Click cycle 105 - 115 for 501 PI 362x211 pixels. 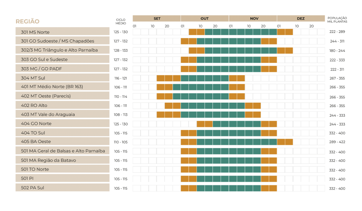pos(121,179)
